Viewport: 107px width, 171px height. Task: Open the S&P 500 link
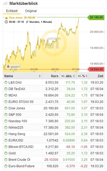click(15, 115)
